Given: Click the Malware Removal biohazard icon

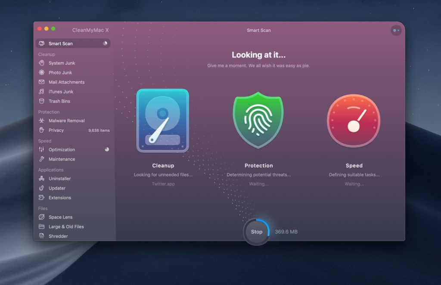Looking at the screenshot, I should click(x=42, y=120).
